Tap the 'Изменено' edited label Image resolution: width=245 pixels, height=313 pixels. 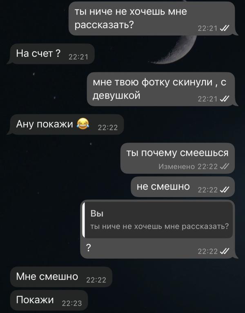click(177, 166)
